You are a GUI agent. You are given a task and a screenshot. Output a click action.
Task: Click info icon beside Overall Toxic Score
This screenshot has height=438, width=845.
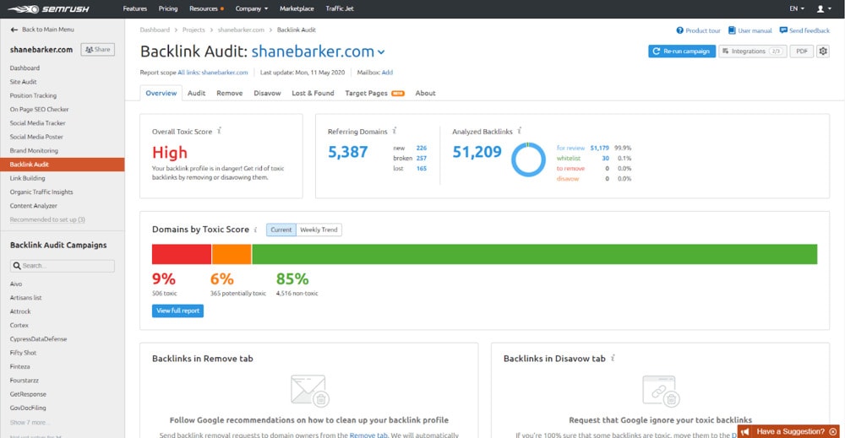(x=220, y=131)
